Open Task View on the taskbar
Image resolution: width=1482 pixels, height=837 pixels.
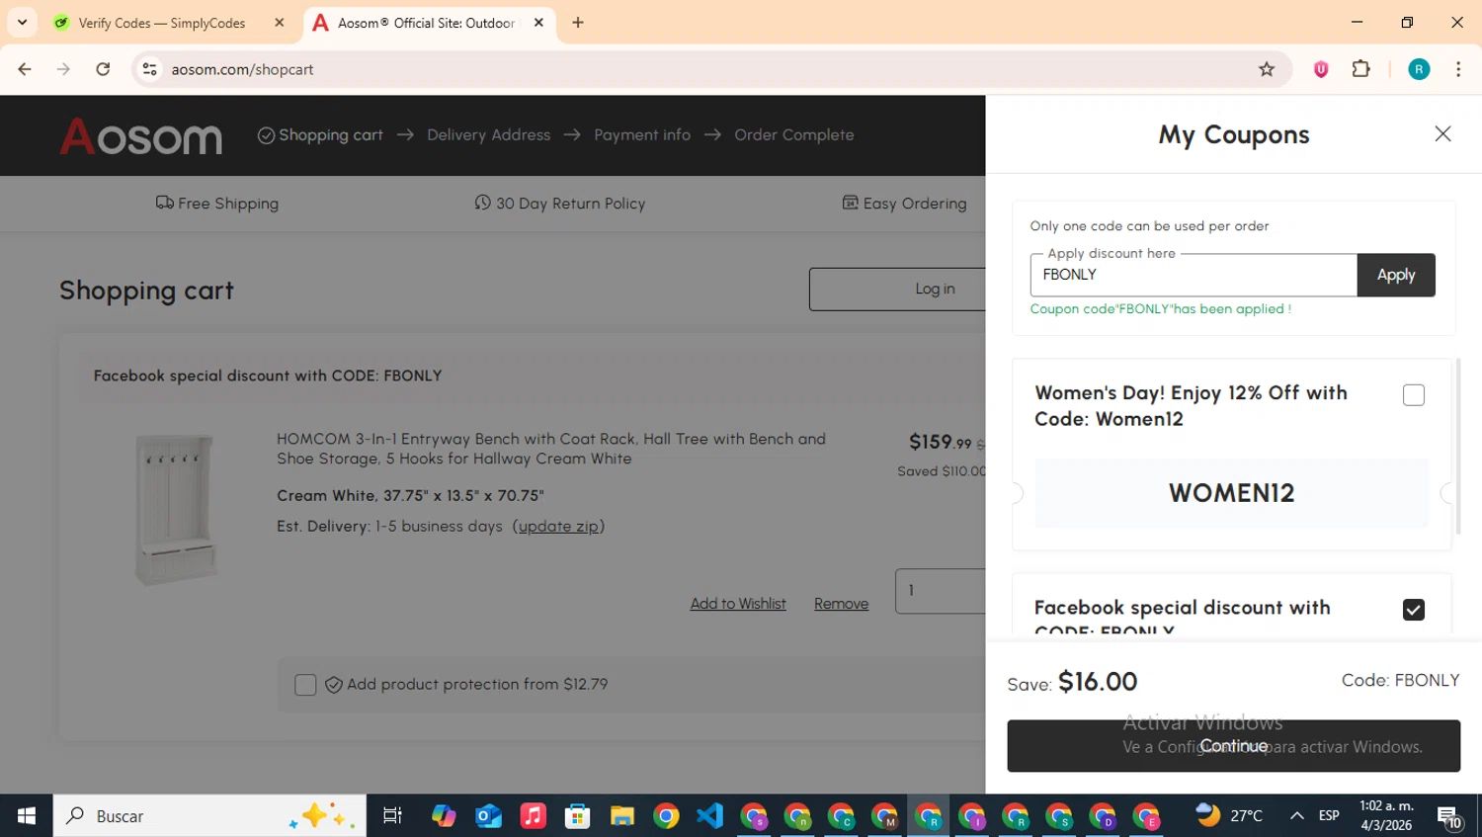click(392, 816)
